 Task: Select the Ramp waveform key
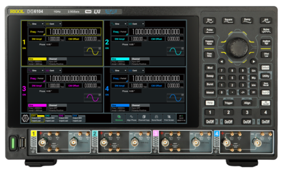247,20
